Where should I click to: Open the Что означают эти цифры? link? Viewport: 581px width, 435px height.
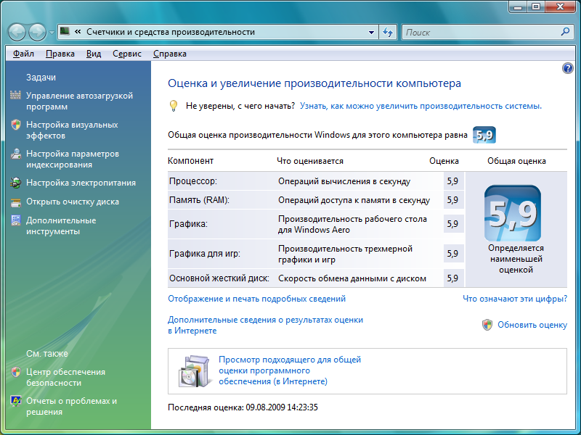(514, 299)
